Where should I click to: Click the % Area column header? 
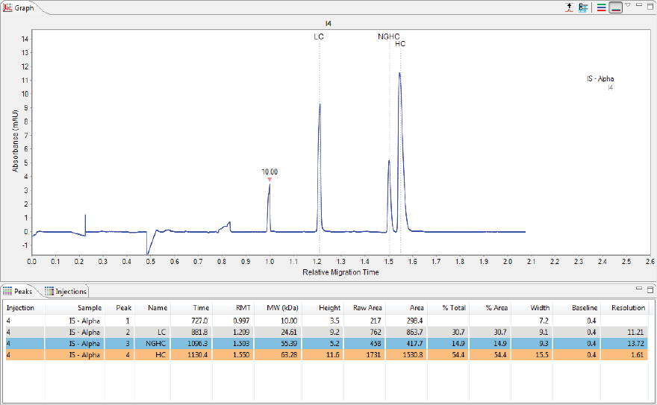496,308
